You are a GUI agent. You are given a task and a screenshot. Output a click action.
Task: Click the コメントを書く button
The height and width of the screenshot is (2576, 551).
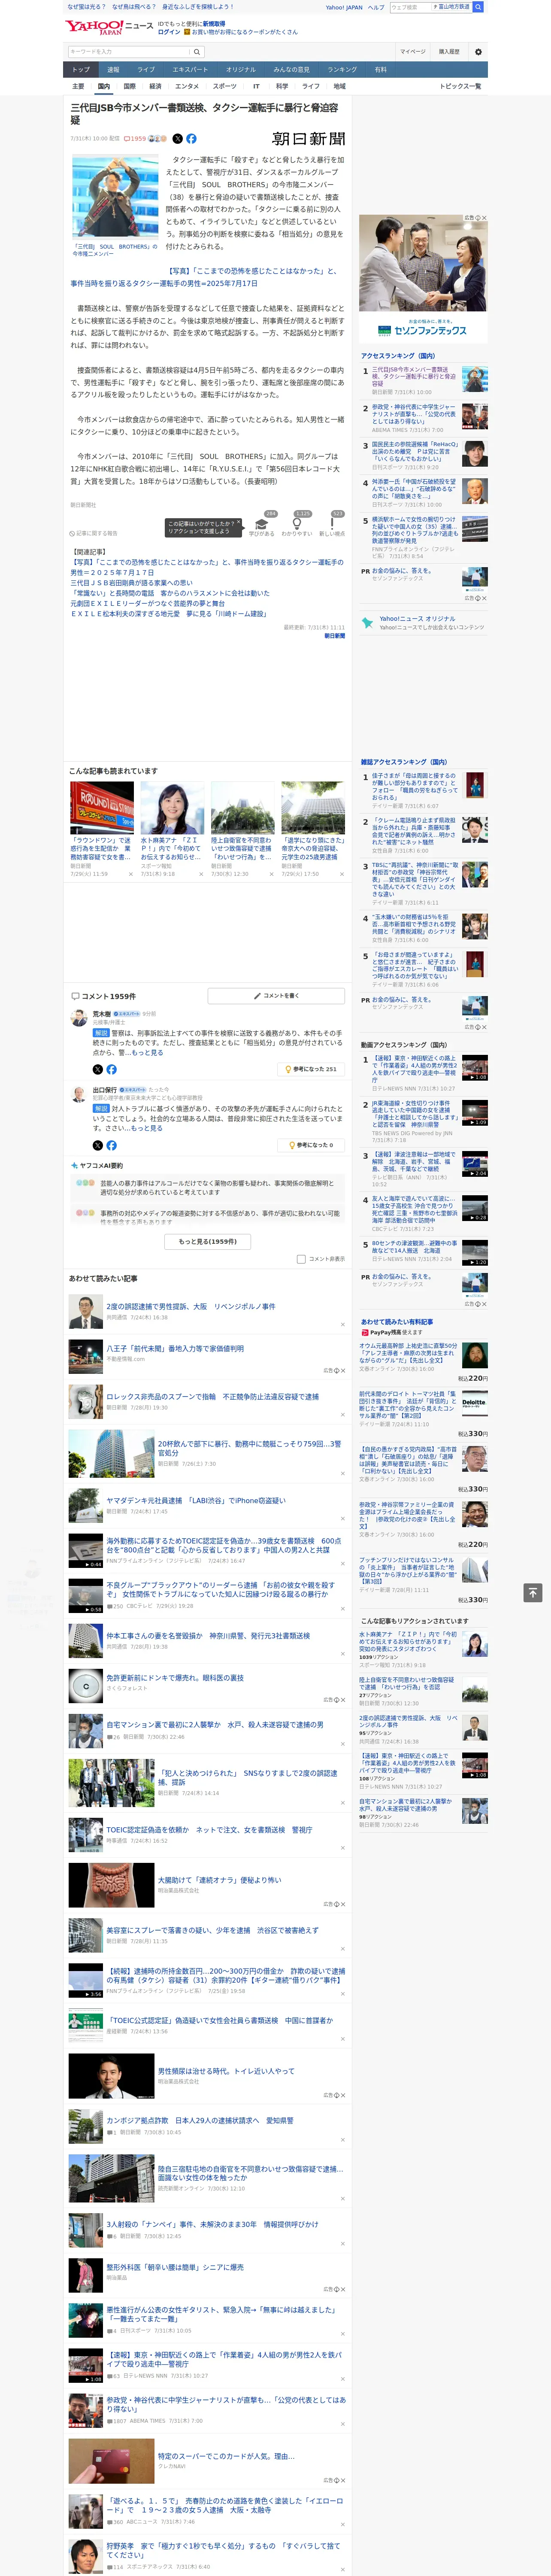[276, 996]
